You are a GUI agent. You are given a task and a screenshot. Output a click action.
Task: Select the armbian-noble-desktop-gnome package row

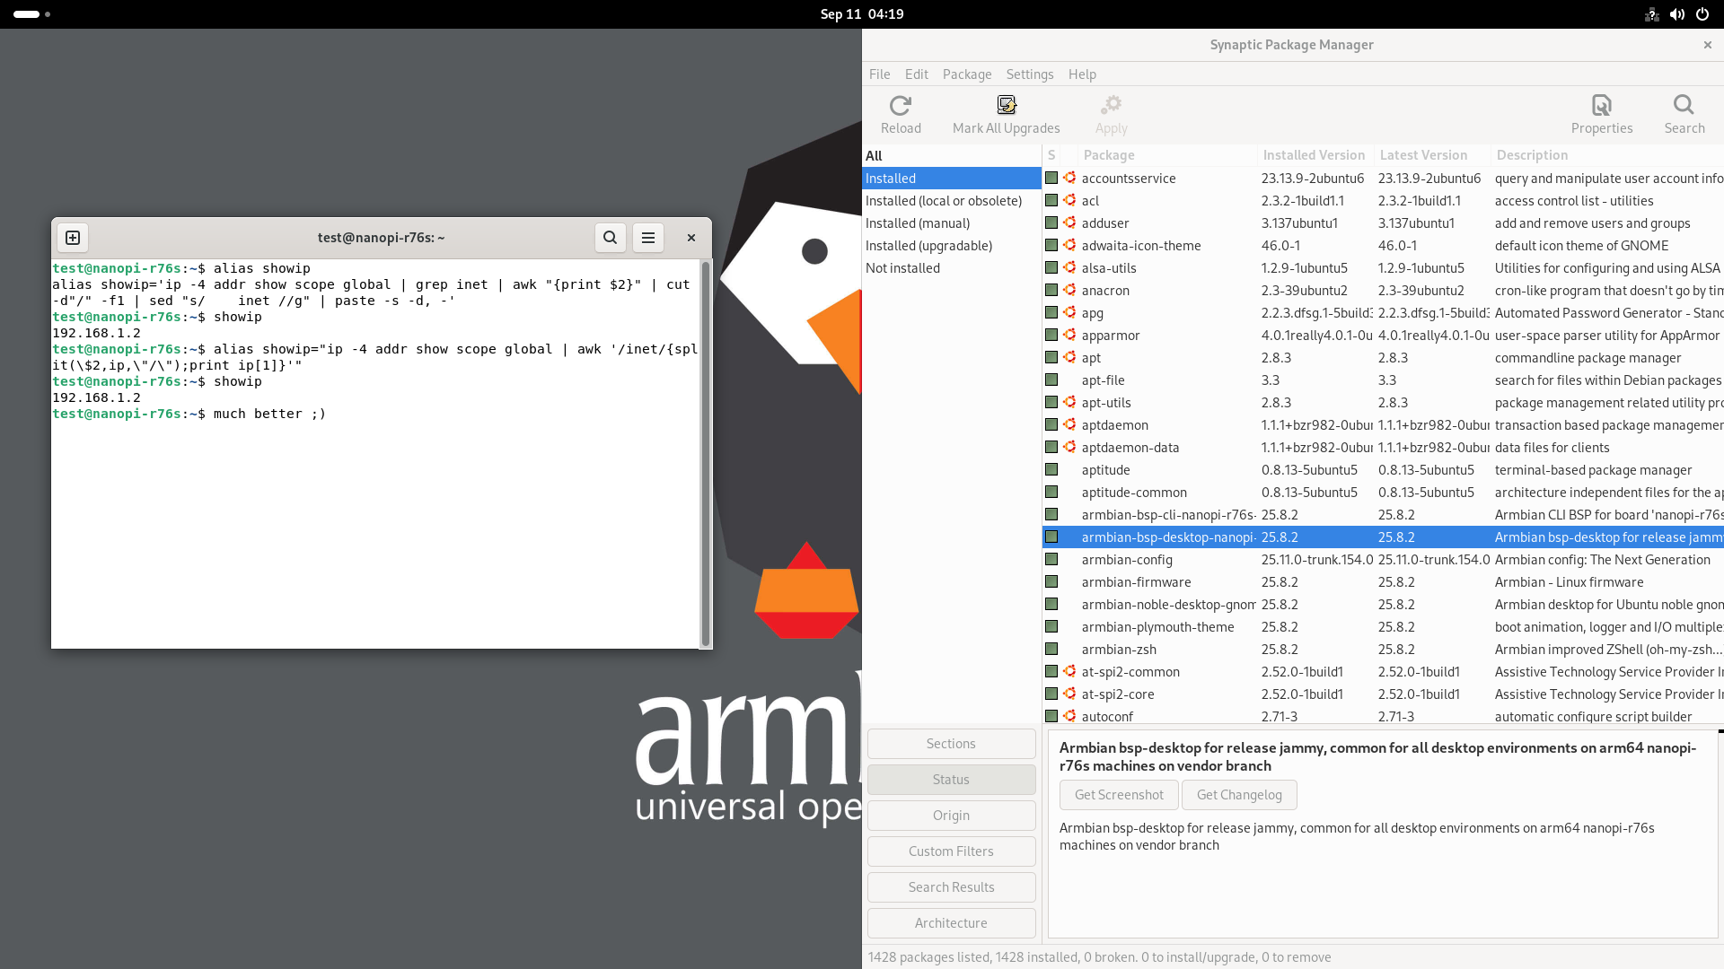pos(1383,604)
